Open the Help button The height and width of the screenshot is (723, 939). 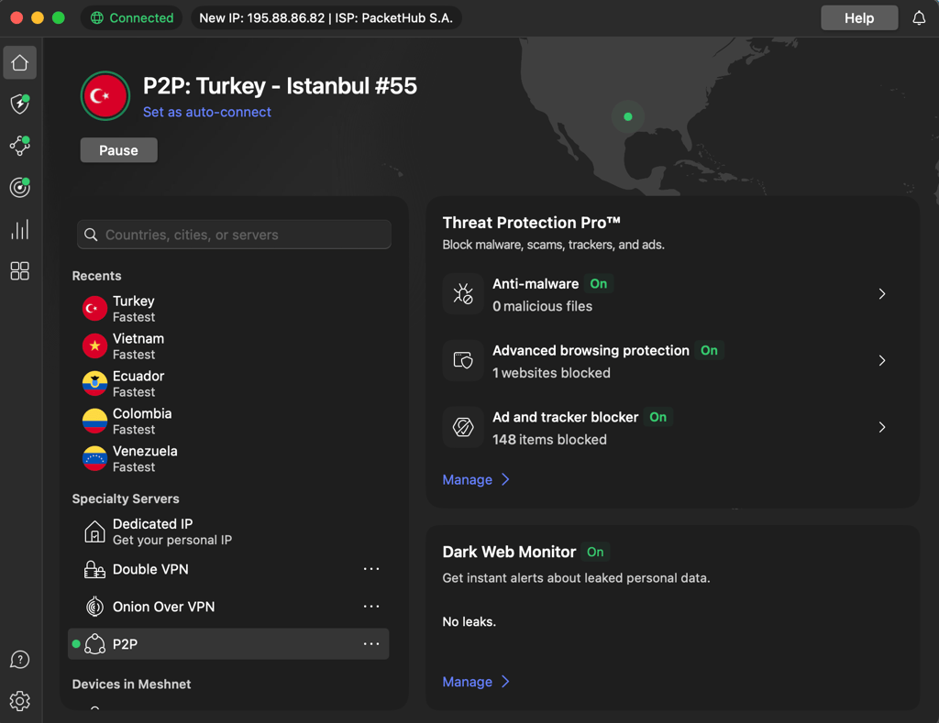pyautogui.click(x=858, y=18)
